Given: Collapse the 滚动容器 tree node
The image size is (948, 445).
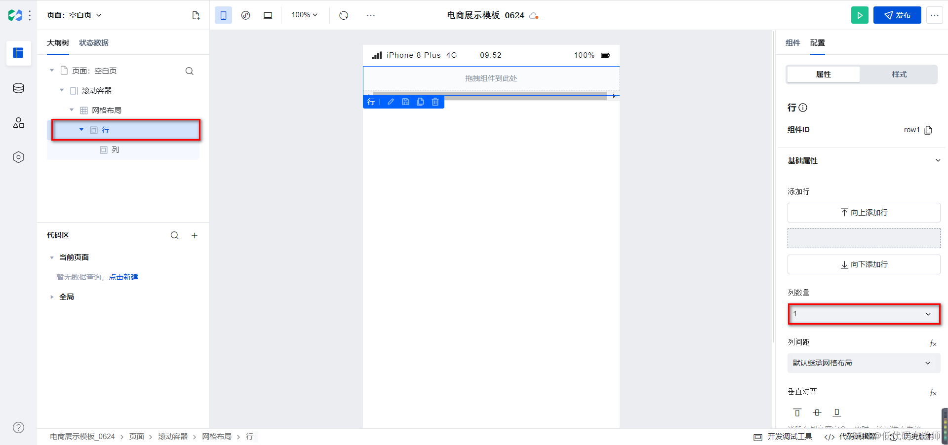Looking at the screenshot, I should pyautogui.click(x=62, y=90).
